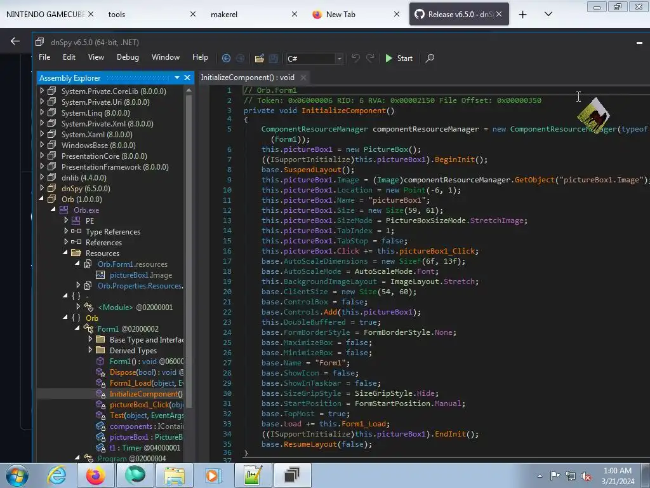This screenshot has height=488, width=650.
Task: Select the InitializeComponent() tree entry
Action: (x=146, y=394)
